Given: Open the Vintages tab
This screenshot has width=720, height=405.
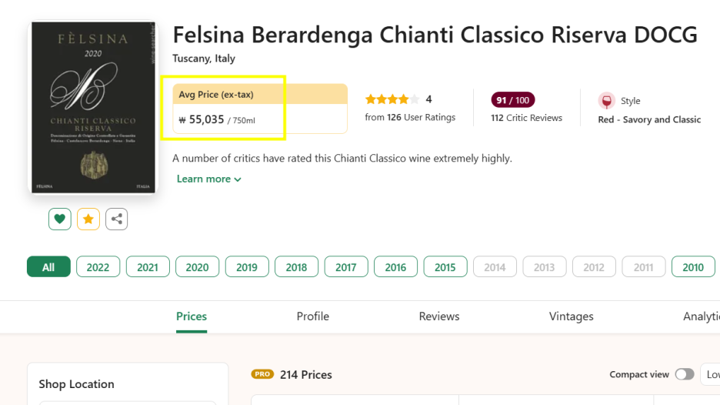Looking at the screenshot, I should coord(572,316).
